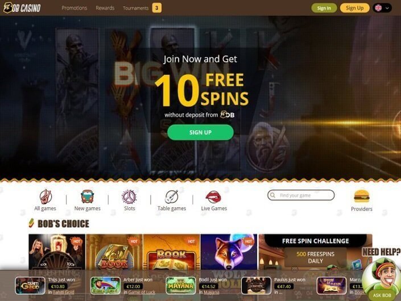401x301 pixels.
Task: Open the Rewards menu item
Action: 105,8
